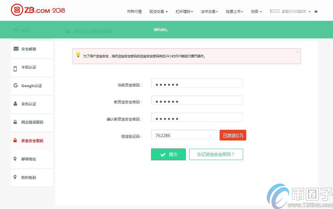Click the red lock icon beside 资金安全密码
The width and height of the screenshot is (333, 209).
tap(15, 140)
